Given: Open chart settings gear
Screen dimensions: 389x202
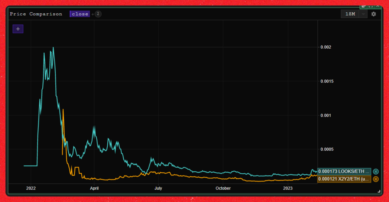Looking at the screenshot, I should click(x=374, y=14).
